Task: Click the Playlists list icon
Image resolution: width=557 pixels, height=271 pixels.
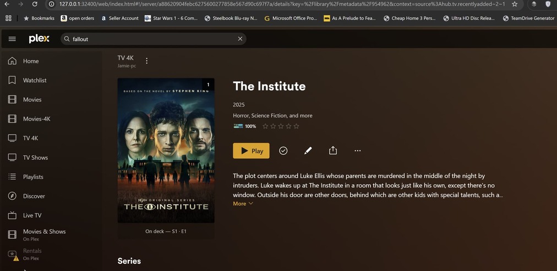Action: (x=12, y=177)
